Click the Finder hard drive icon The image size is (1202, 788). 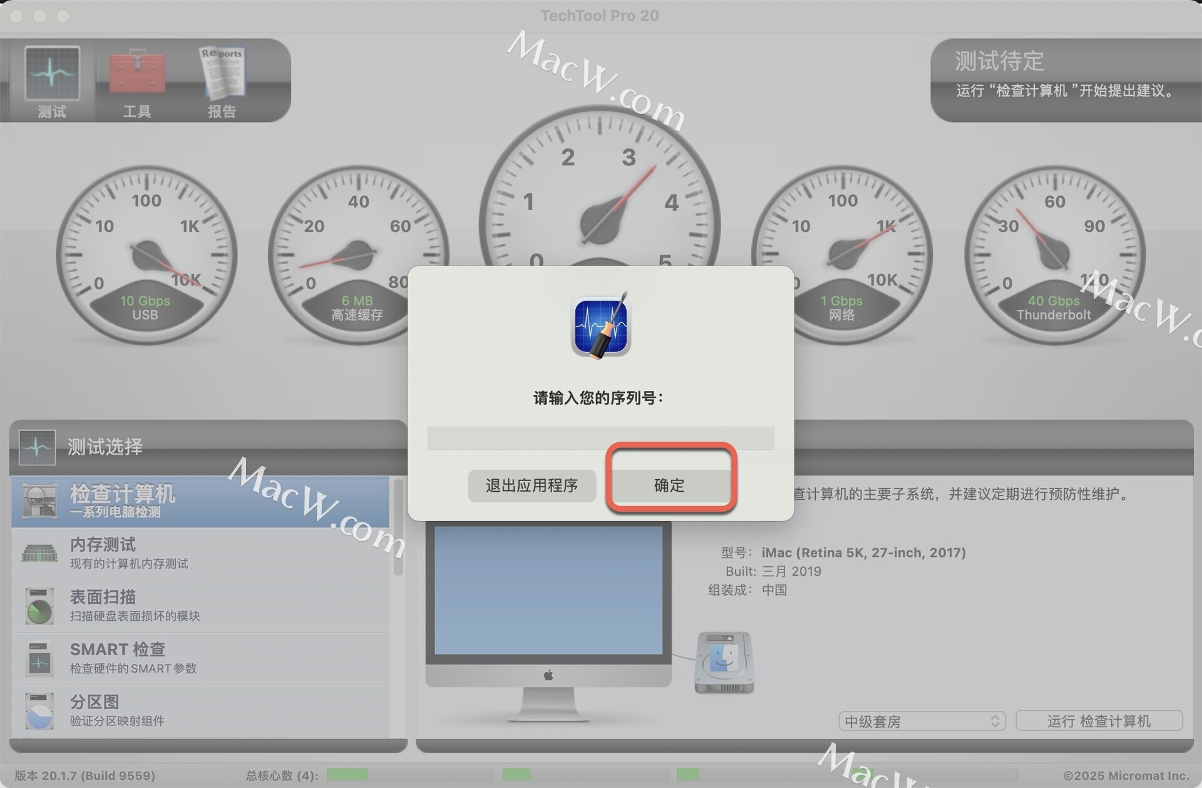724,663
